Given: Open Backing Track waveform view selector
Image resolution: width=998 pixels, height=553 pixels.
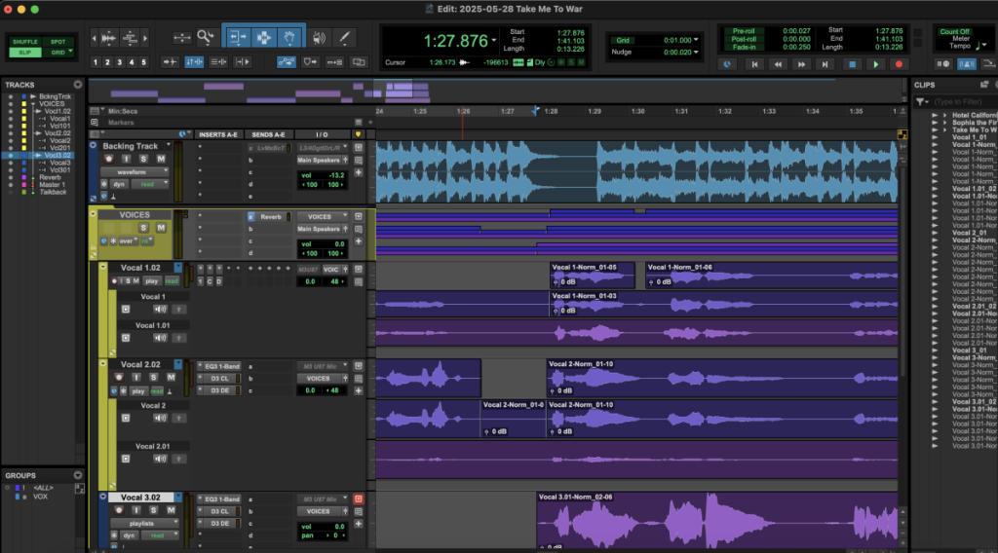Looking at the screenshot, I should 134,171.
